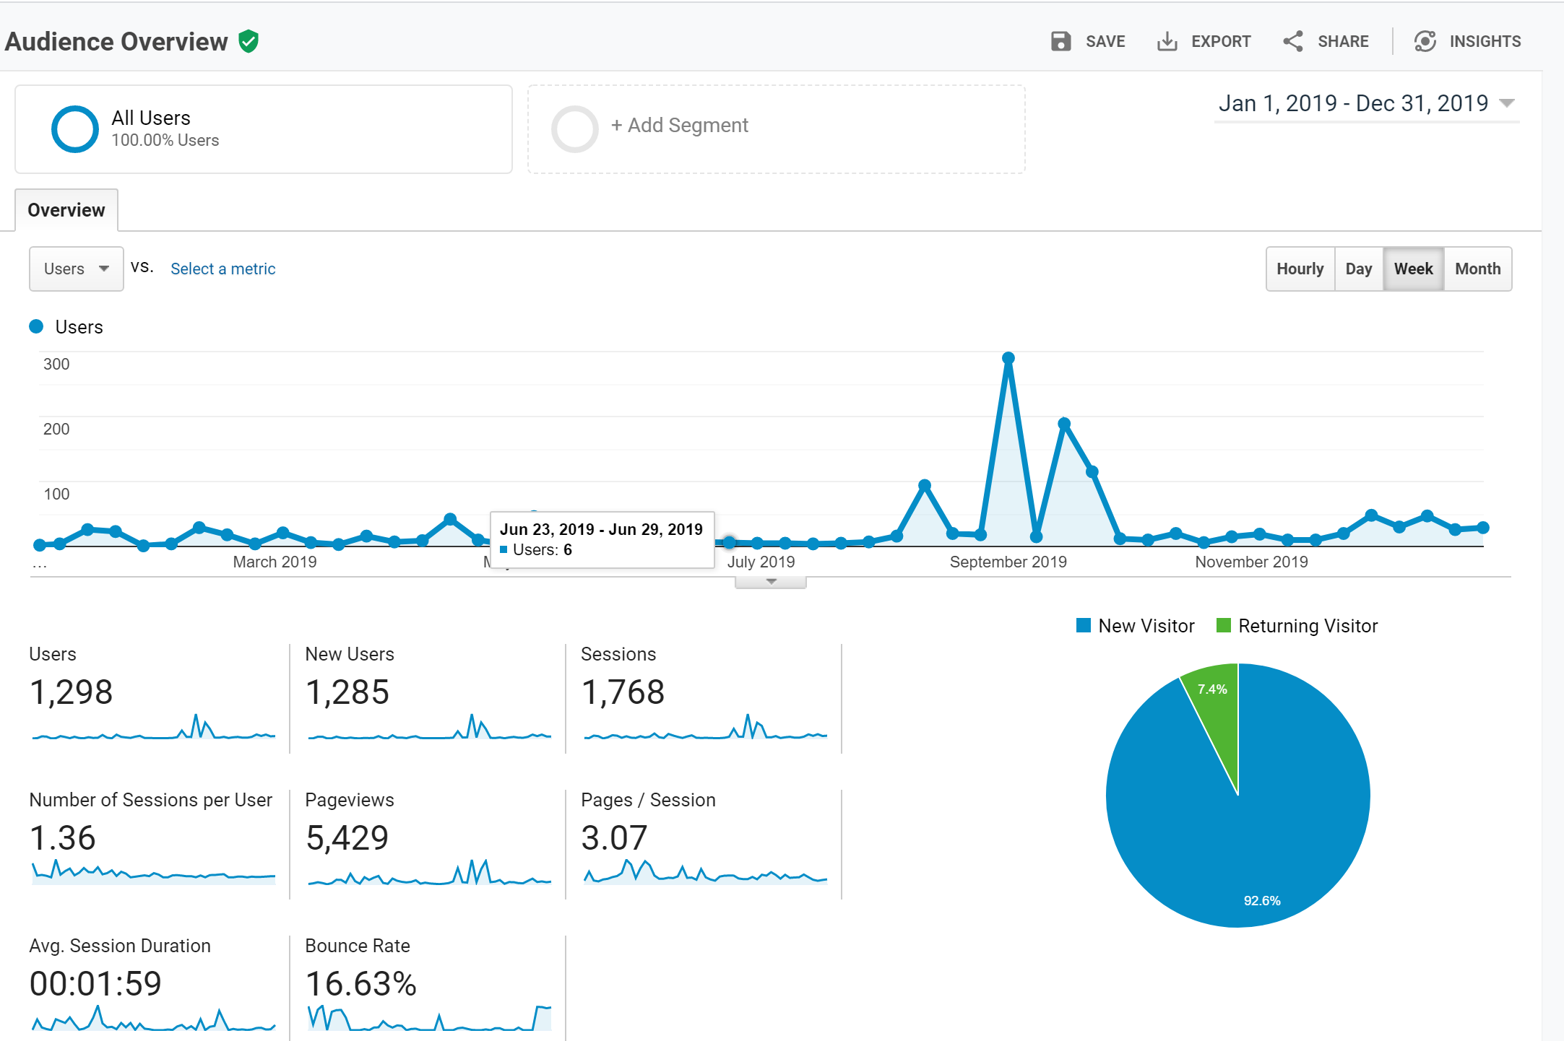This screenshot has height=1041, width=1564.
Task: Click + Add Segment
Action: [680, 126]
